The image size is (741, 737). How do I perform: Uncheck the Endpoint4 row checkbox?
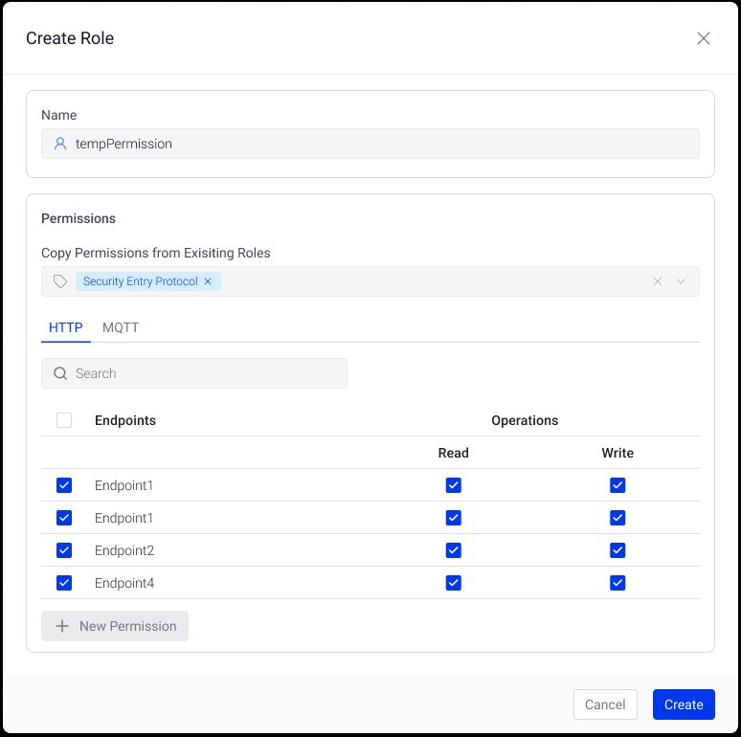pyautogui.click(x=64, y=583)
